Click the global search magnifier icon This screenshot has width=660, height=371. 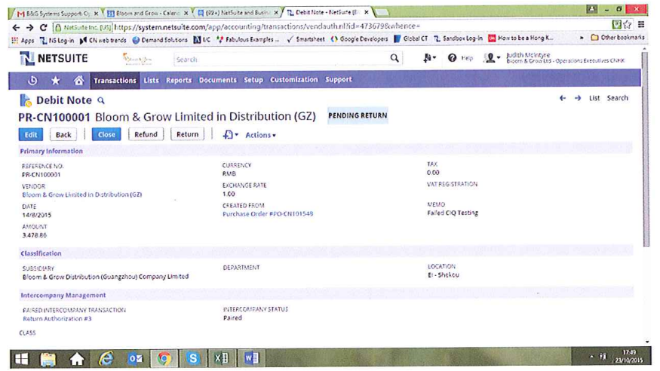coord(394,58)
